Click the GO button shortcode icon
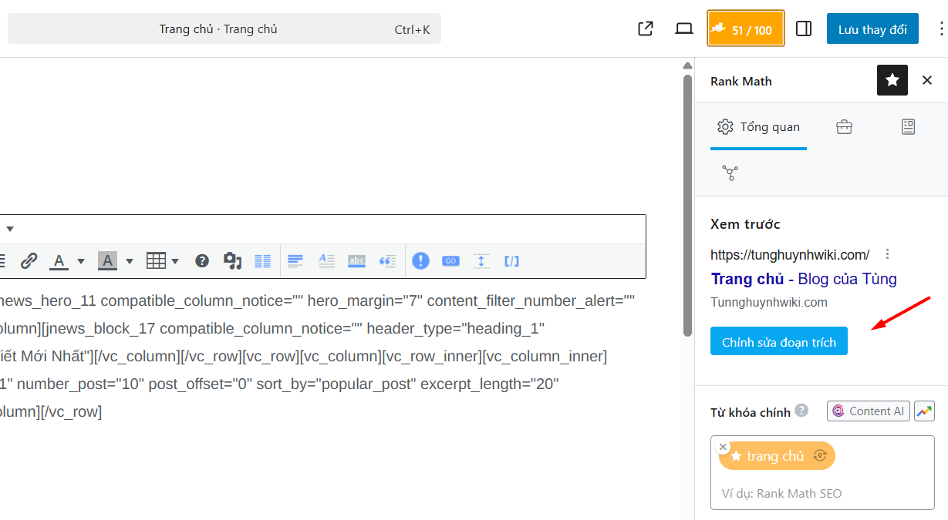948x520 pixels. click(450, 261)
